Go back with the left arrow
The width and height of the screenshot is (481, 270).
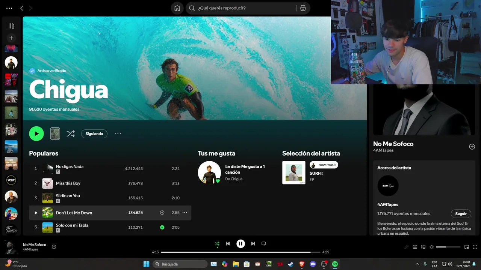click(22, 8)
